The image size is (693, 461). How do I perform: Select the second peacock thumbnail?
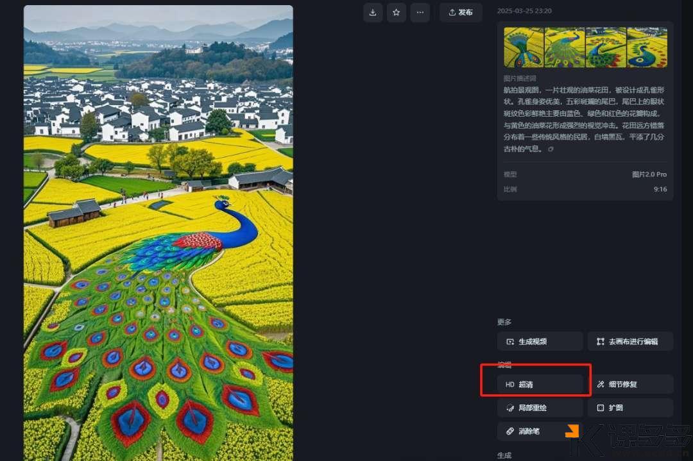coord(565,47)
